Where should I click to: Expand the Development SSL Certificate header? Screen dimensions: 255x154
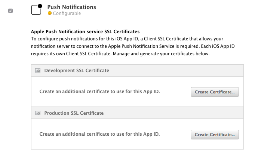click(77, 70)
